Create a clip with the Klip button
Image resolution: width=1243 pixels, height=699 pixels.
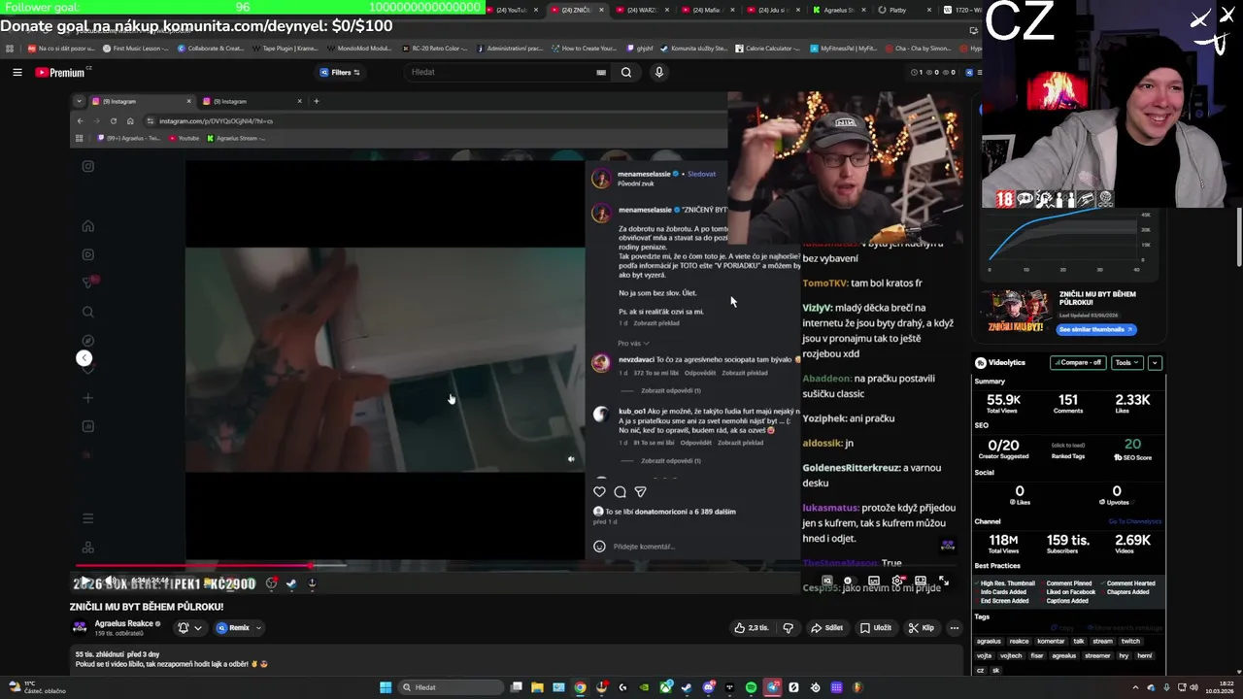(x=922, y=628)
